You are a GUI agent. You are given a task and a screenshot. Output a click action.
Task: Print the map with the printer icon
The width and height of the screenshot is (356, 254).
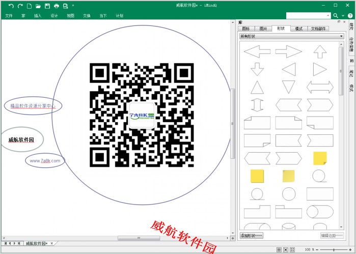pos(57,6)
